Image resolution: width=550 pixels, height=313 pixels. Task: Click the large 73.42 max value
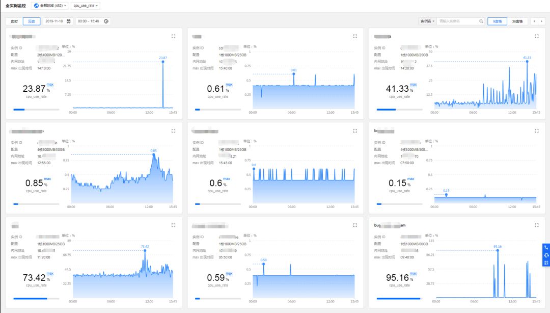[34, 278]
